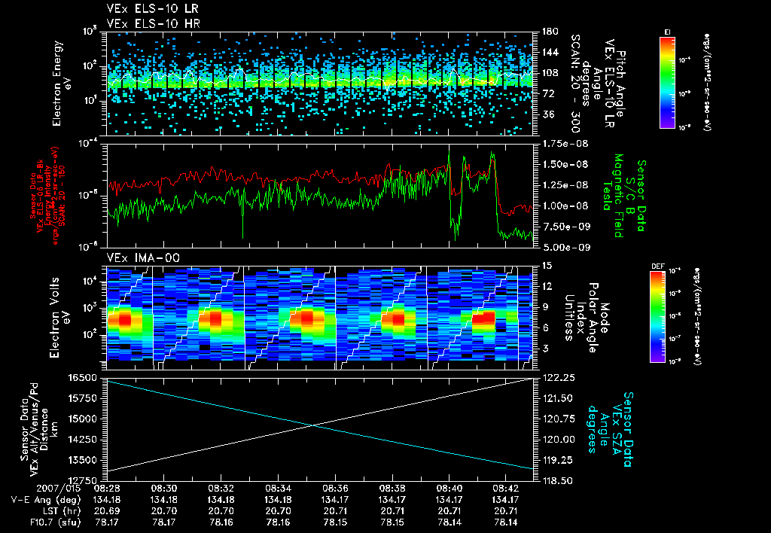Viewport: 771px width, 533px height.
Task: Click the 72 pitch angle tick label
Action: click(547, 93)
